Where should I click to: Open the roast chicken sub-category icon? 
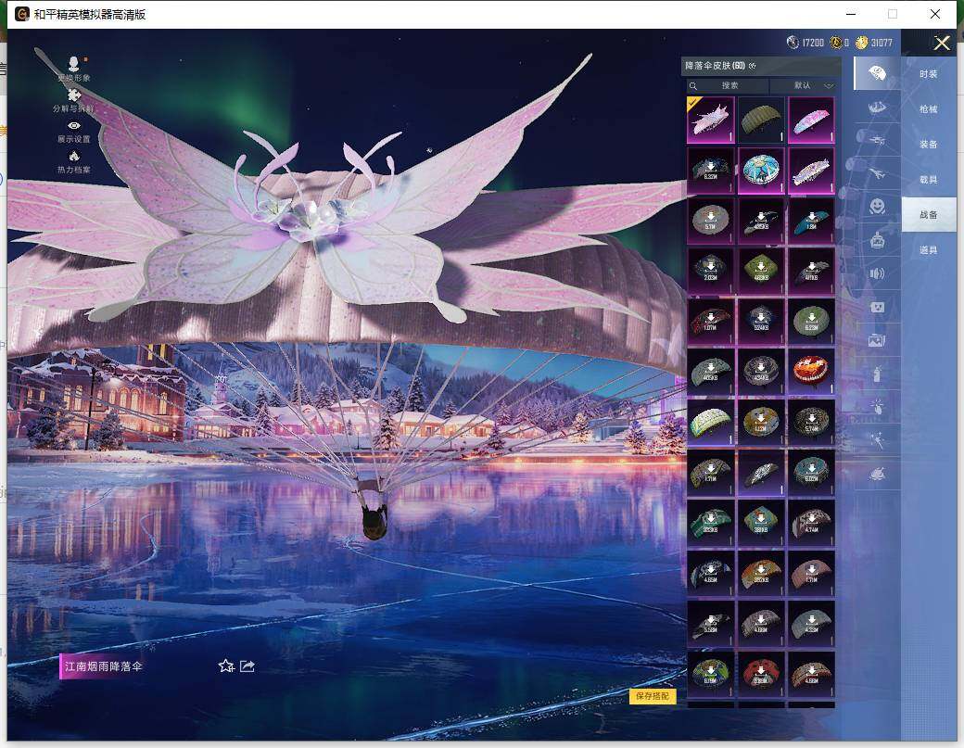tap(877, 474)
